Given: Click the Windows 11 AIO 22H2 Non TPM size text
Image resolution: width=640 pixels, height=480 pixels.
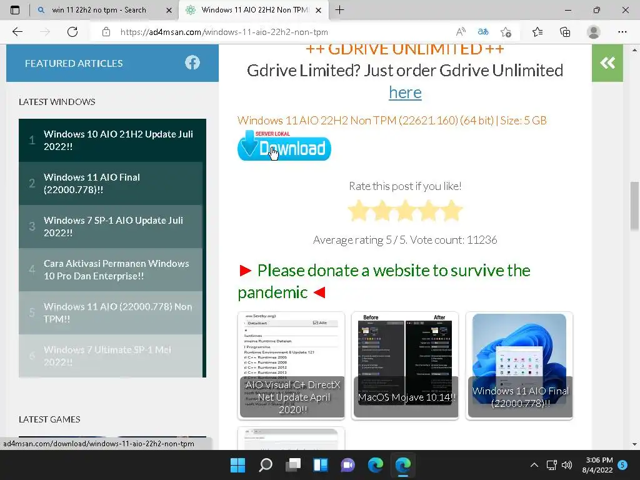Looking at the screenshot, I should coord(392,121).
